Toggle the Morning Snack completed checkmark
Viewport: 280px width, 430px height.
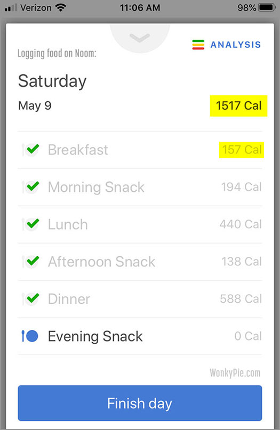click(x=33, y=186)
